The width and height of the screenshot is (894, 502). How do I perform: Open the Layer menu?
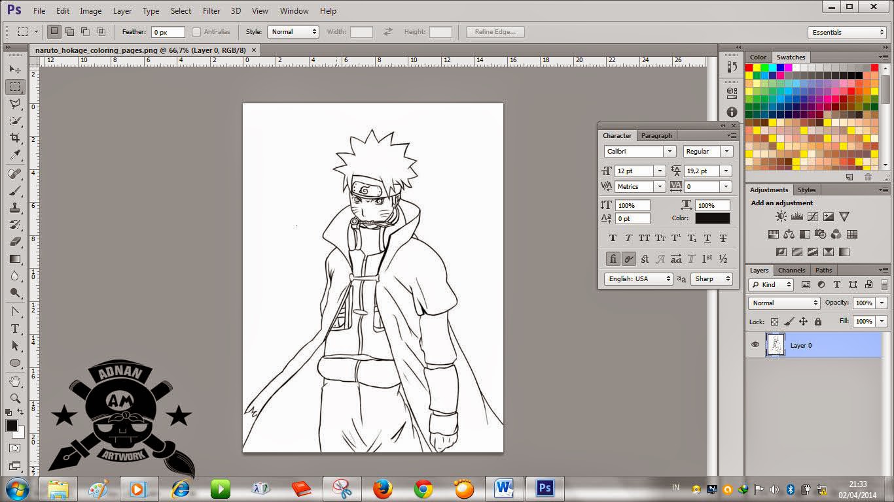[122, 10]
